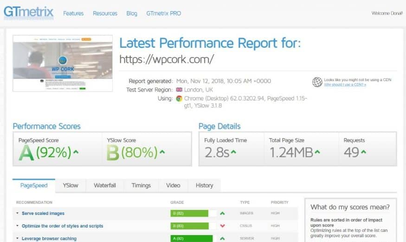This screenshot has width=406, height=242.
Task: Open the History tab
Action: 204,185
